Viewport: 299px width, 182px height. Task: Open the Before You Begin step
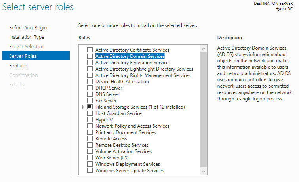(x=28, y=27)
